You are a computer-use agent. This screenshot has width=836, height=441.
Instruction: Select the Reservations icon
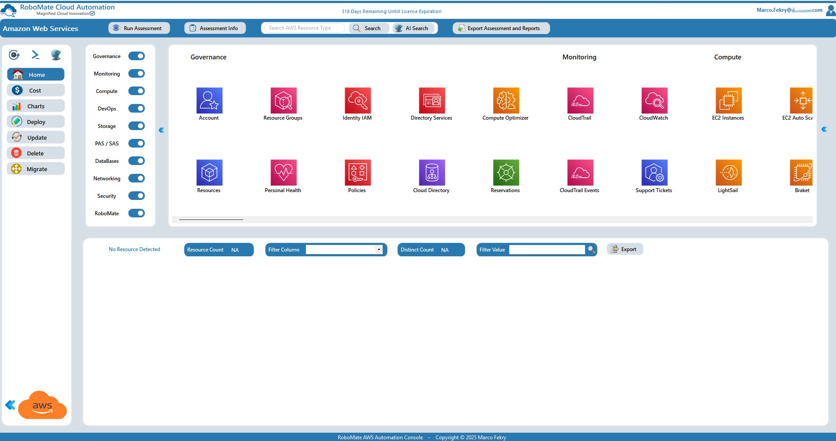(506, 172)
